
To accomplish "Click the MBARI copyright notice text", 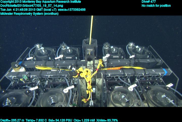I will click(41, 2).
